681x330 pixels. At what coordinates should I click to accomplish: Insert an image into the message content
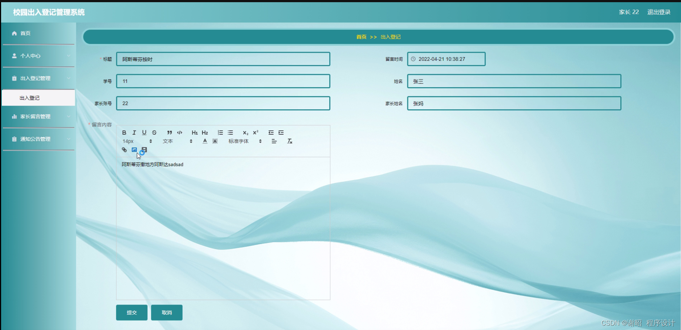(x=134, y=150)
